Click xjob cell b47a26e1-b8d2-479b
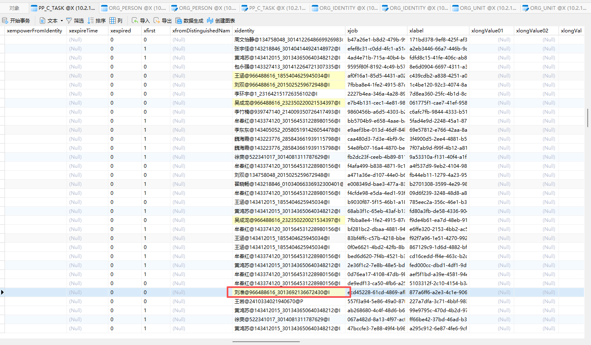This screenshot has height=345, width=591. (x=376, y=40)
